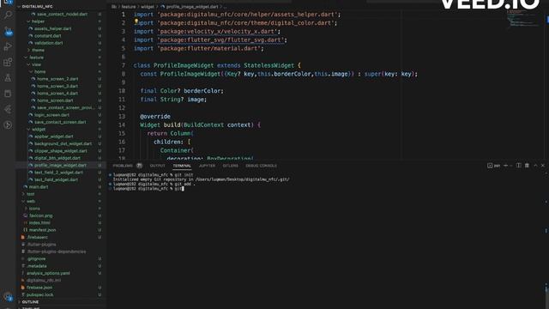Split the terminal panel
This screenshot has height=309, width=549.
click(518, 166)
